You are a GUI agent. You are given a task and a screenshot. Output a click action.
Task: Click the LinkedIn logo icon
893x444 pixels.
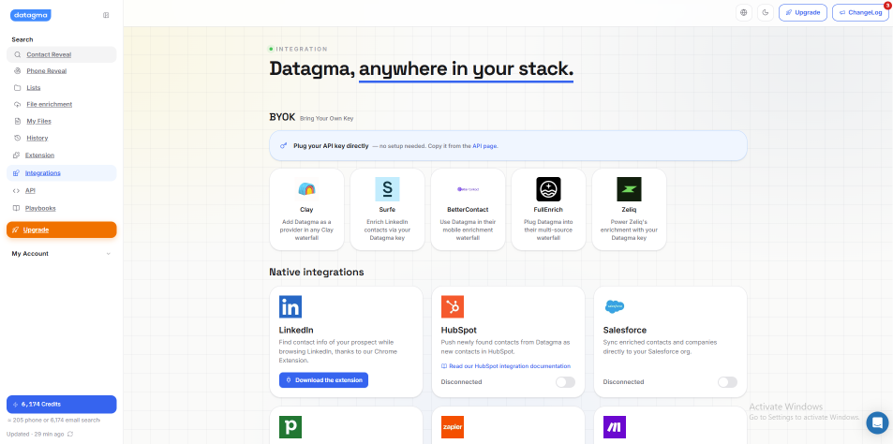(290, 307)
